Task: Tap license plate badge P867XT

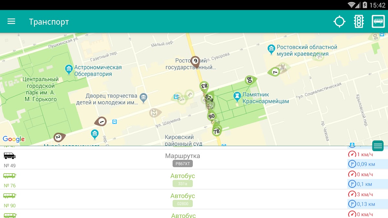Action: coord(183,164)
